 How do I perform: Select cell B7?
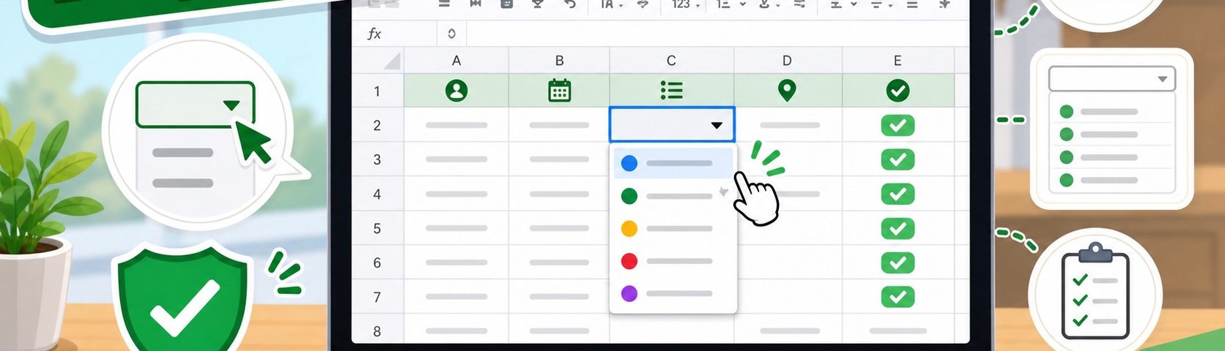point(559,297)
